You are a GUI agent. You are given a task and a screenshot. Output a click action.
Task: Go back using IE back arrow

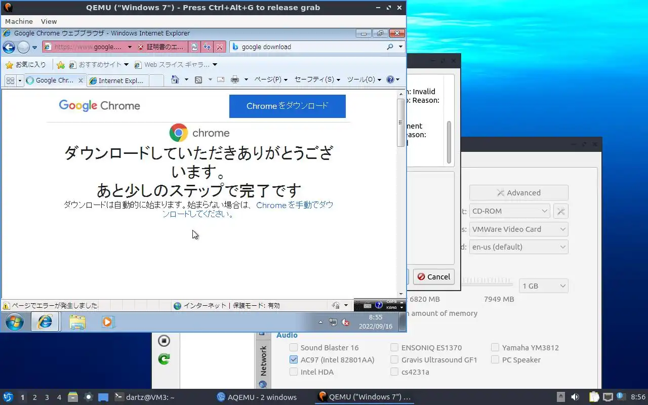[x=9, y=47]
